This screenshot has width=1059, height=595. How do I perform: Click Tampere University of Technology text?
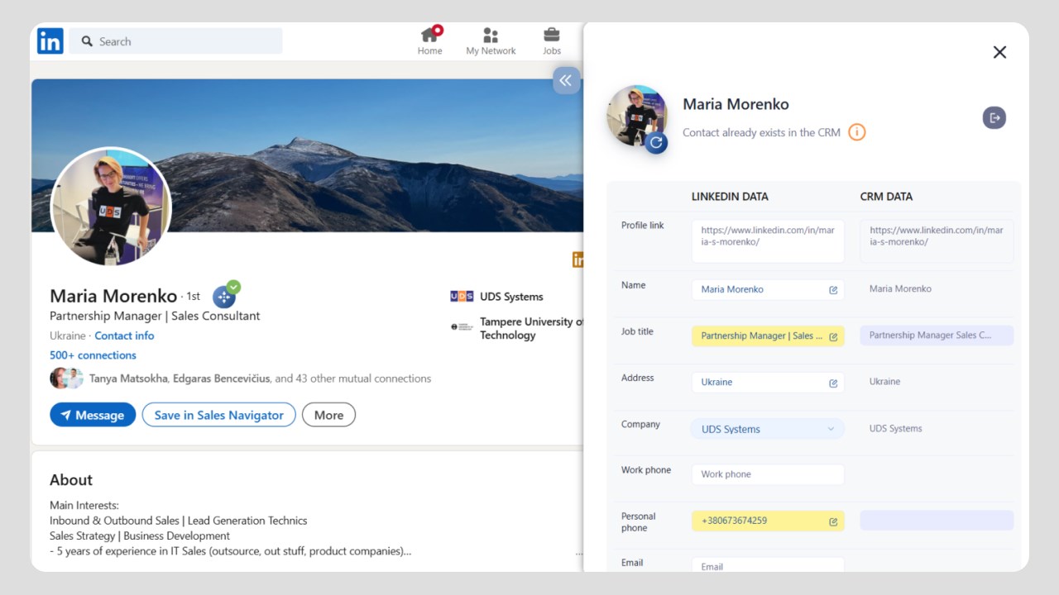(x=531, y=328)
